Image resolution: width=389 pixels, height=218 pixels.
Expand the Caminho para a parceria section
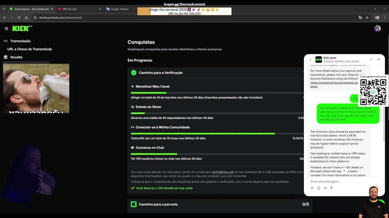pos(220,204)
